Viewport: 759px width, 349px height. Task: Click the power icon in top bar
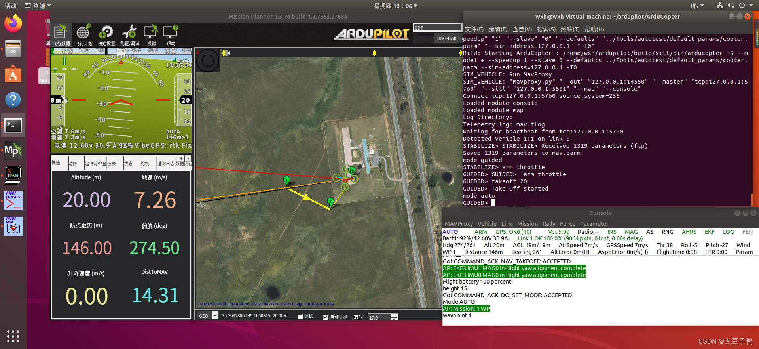tap(742, 6)
